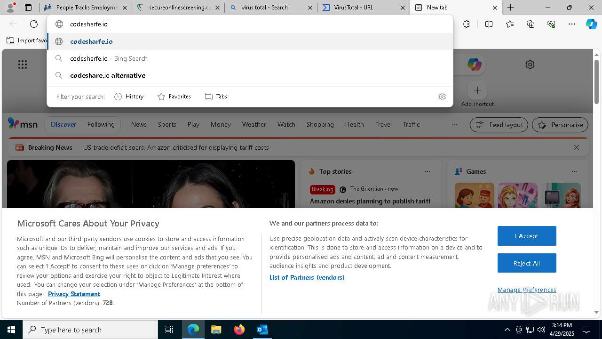This screenshot has width=602, height=339.
Task: Select the codesharfe.io URL suggestion
Action: pos(250,41)
